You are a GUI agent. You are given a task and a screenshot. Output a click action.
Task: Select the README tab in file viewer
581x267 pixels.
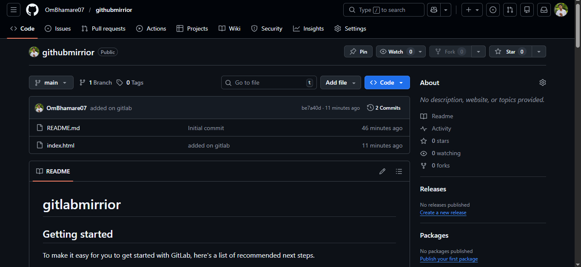pyautogui.click(x=53, y=171)
